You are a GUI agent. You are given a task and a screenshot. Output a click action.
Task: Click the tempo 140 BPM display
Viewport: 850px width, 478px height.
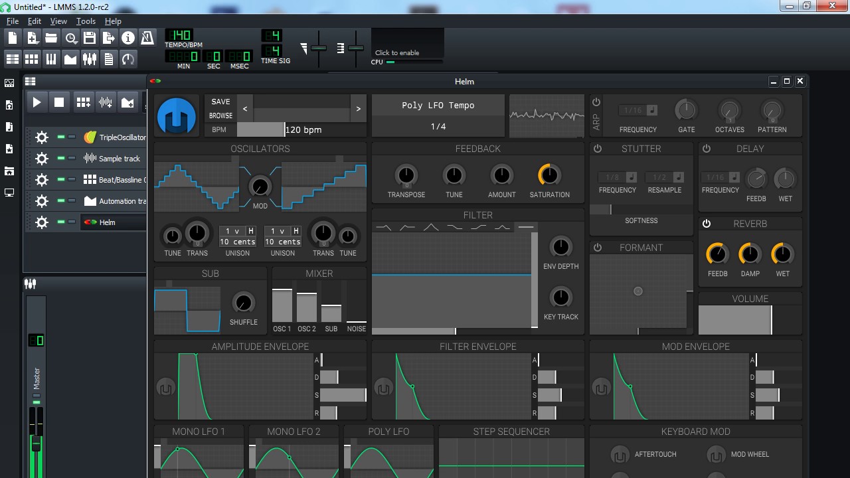coord(179,35)
